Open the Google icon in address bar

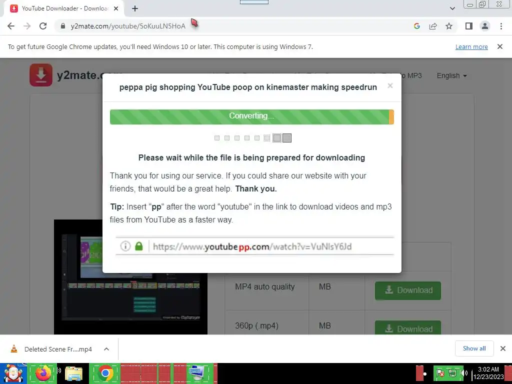point(417,26)
